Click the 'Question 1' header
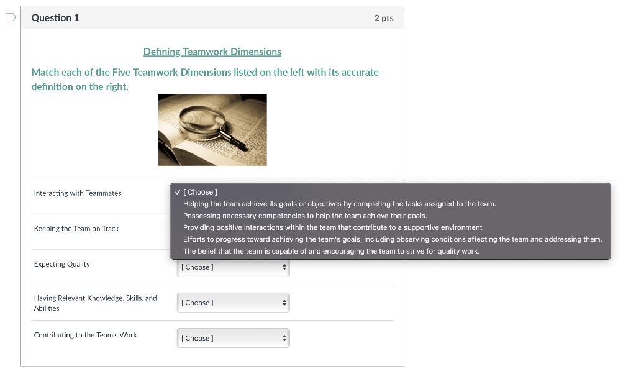636x371 pixels. 55,17
